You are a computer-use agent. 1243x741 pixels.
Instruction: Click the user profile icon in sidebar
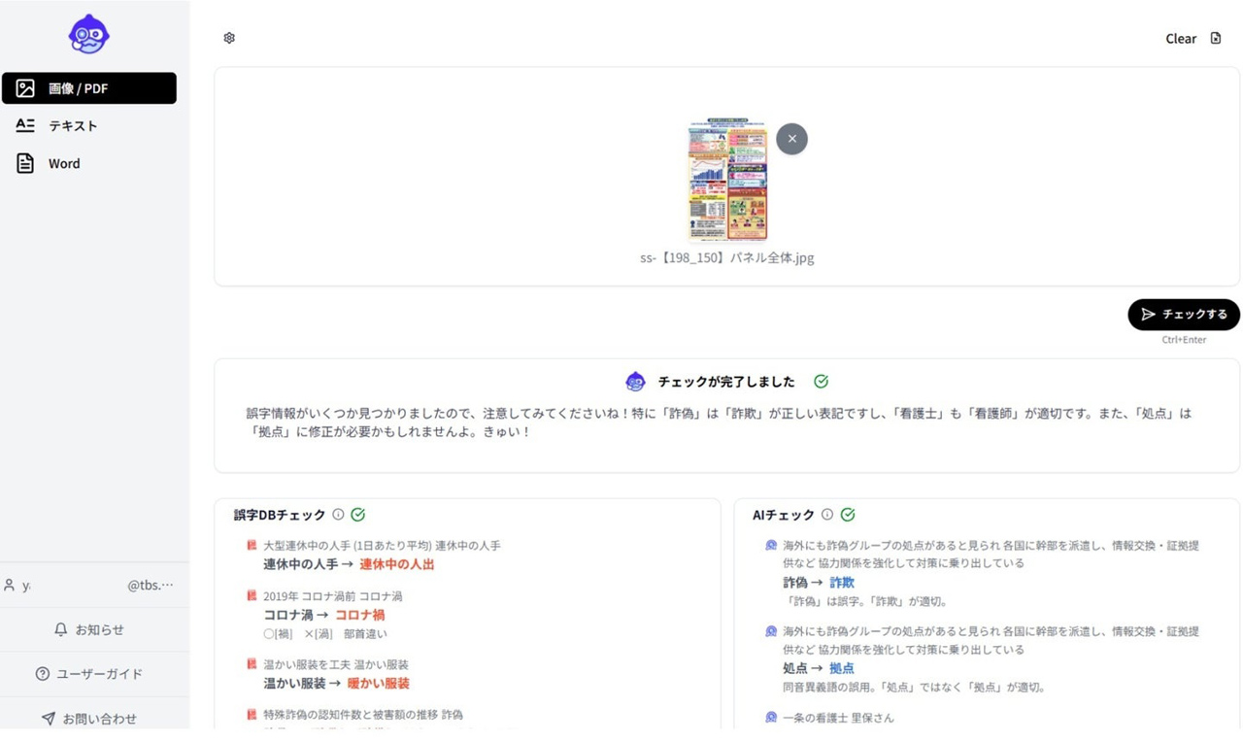[10, 586]
